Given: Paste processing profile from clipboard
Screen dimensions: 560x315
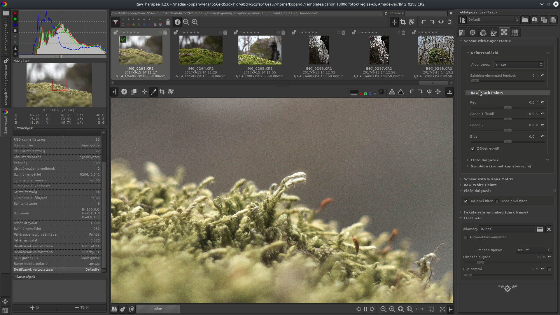Looking at the screenshot, I should [553, 20].
